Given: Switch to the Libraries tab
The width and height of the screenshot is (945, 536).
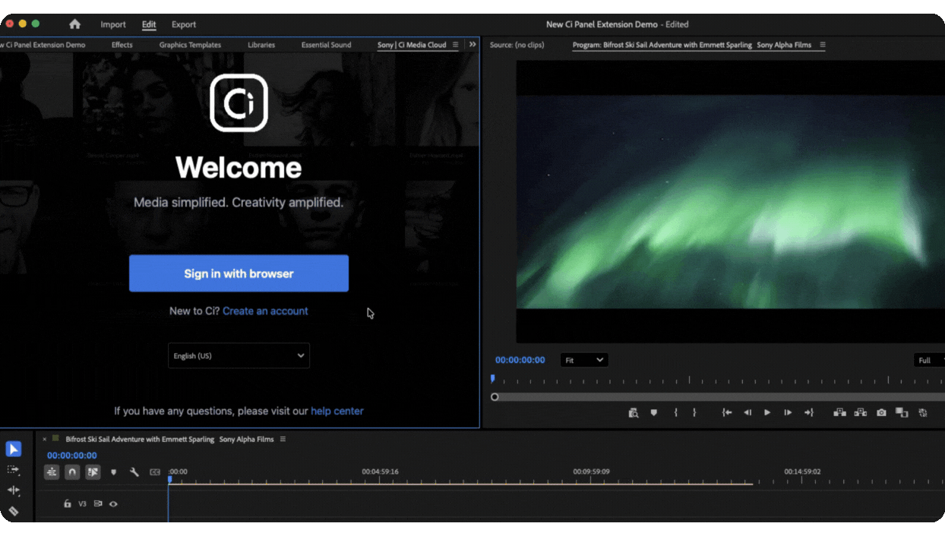Looking at the screenshot, I should pos(261,45).
